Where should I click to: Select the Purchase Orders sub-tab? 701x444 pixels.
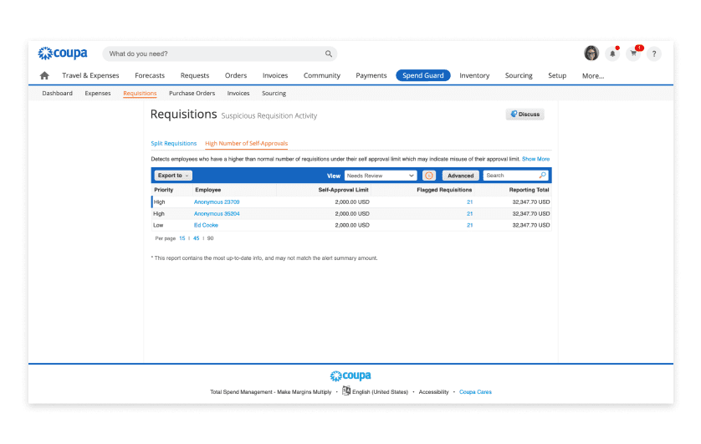click(192, 94)
